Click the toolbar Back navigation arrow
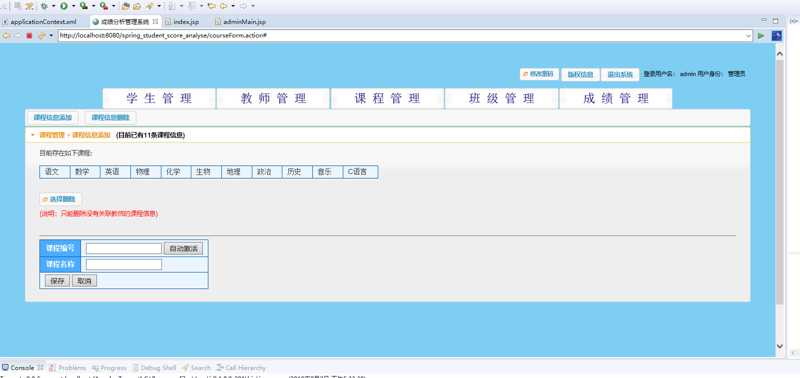This screenshot has width=800, height=378. click(x=223, y=6)
